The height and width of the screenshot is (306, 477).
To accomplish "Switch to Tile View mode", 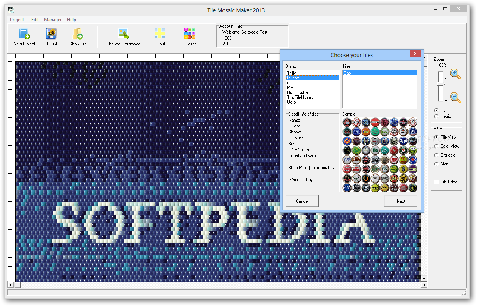I will pyautogui.click(x=436, y=137).
